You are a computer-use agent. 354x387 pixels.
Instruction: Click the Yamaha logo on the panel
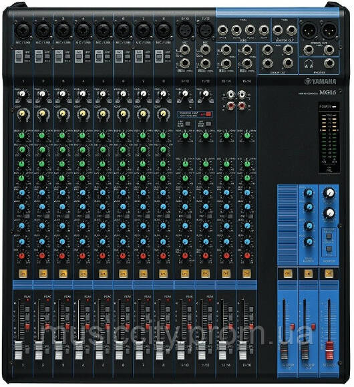pos(320,82)
